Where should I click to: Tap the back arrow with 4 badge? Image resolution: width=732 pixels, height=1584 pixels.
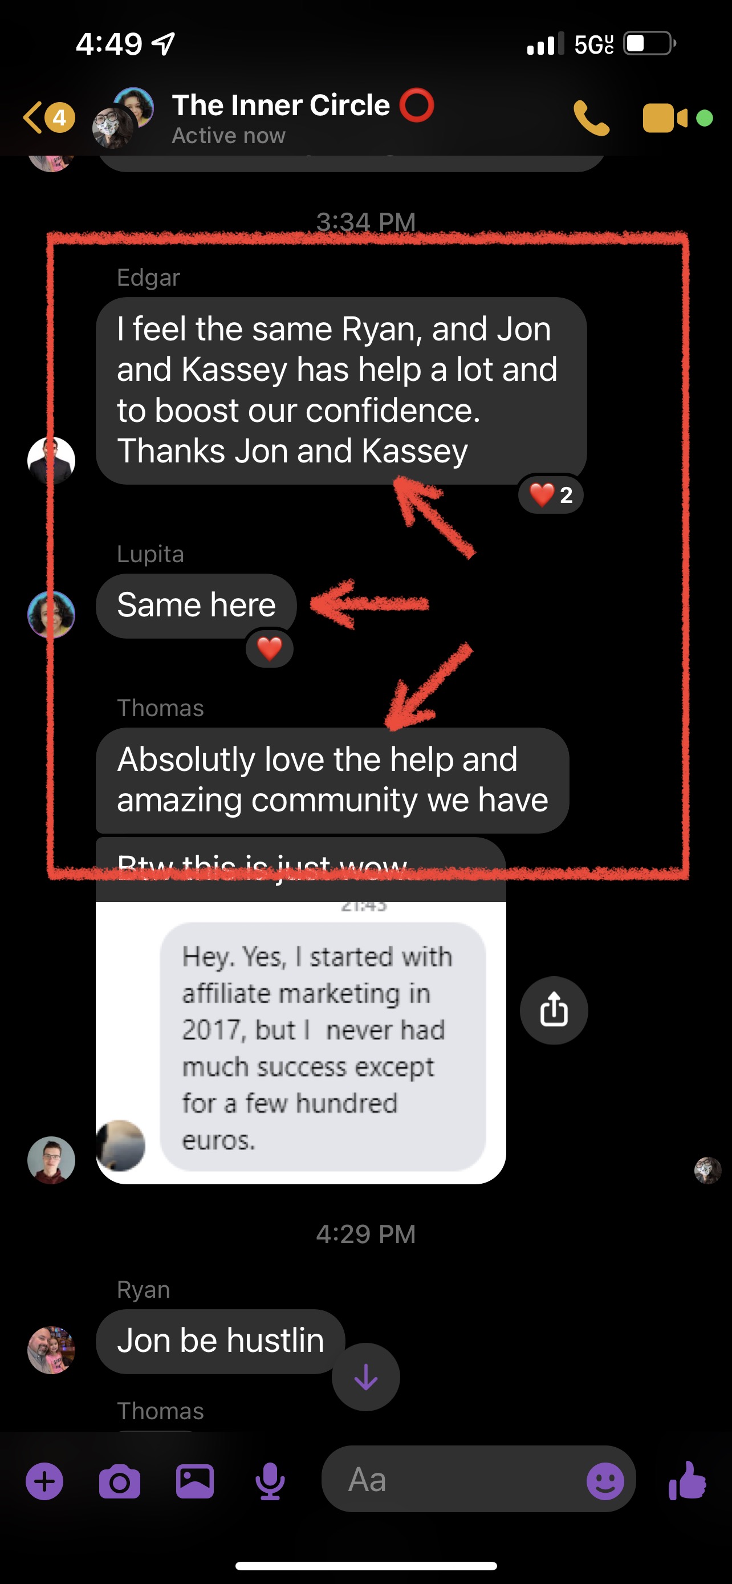(x=49, y=117)
